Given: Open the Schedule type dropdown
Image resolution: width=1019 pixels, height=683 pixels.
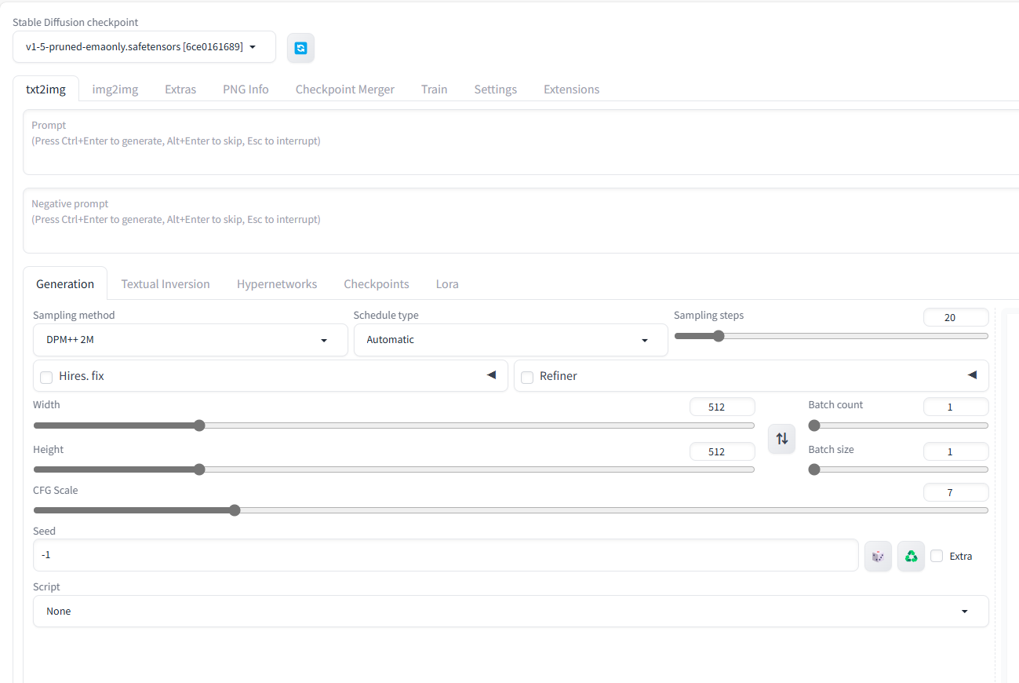Looking at the screenshot, I should tap(510, 340).
